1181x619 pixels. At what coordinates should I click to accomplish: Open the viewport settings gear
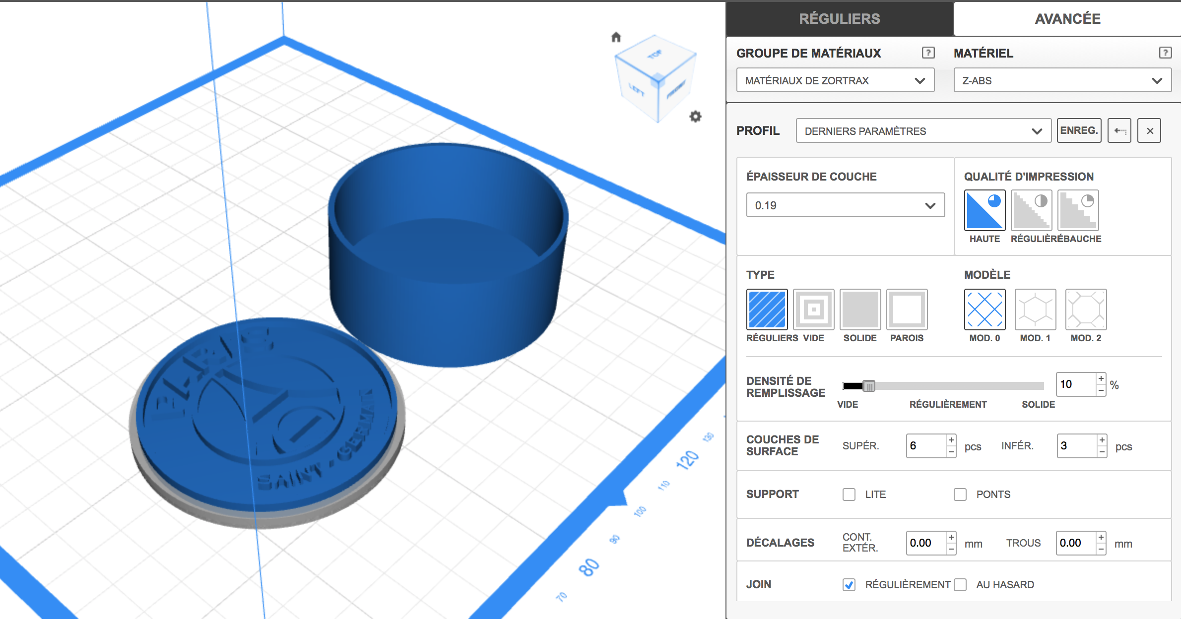[696, 117]
